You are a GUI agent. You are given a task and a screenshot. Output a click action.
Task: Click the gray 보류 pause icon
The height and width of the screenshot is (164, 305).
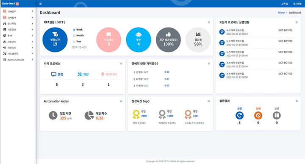tap(277, 115)
